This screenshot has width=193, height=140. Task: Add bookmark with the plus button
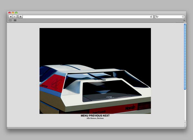point(21,17)
